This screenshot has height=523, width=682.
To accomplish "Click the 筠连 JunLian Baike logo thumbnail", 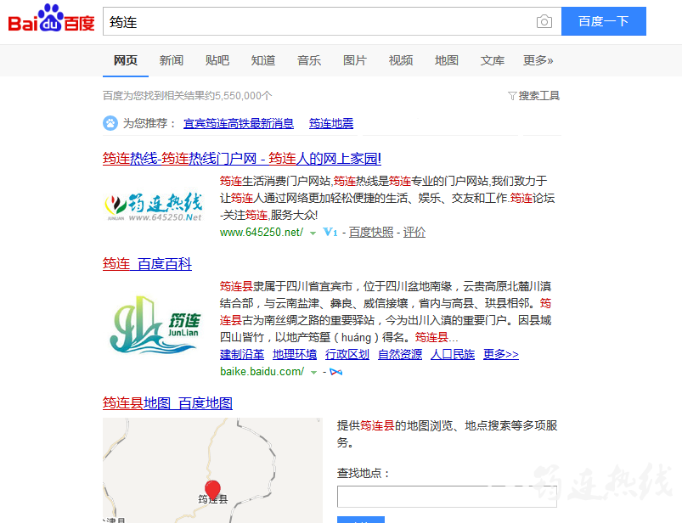I will (154, 324).
